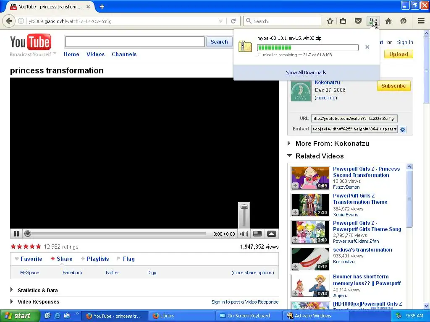Image resolution: width=430 pixels, height=322 pixels.
Task: Click the (more info) link
Action: point(326,98)
